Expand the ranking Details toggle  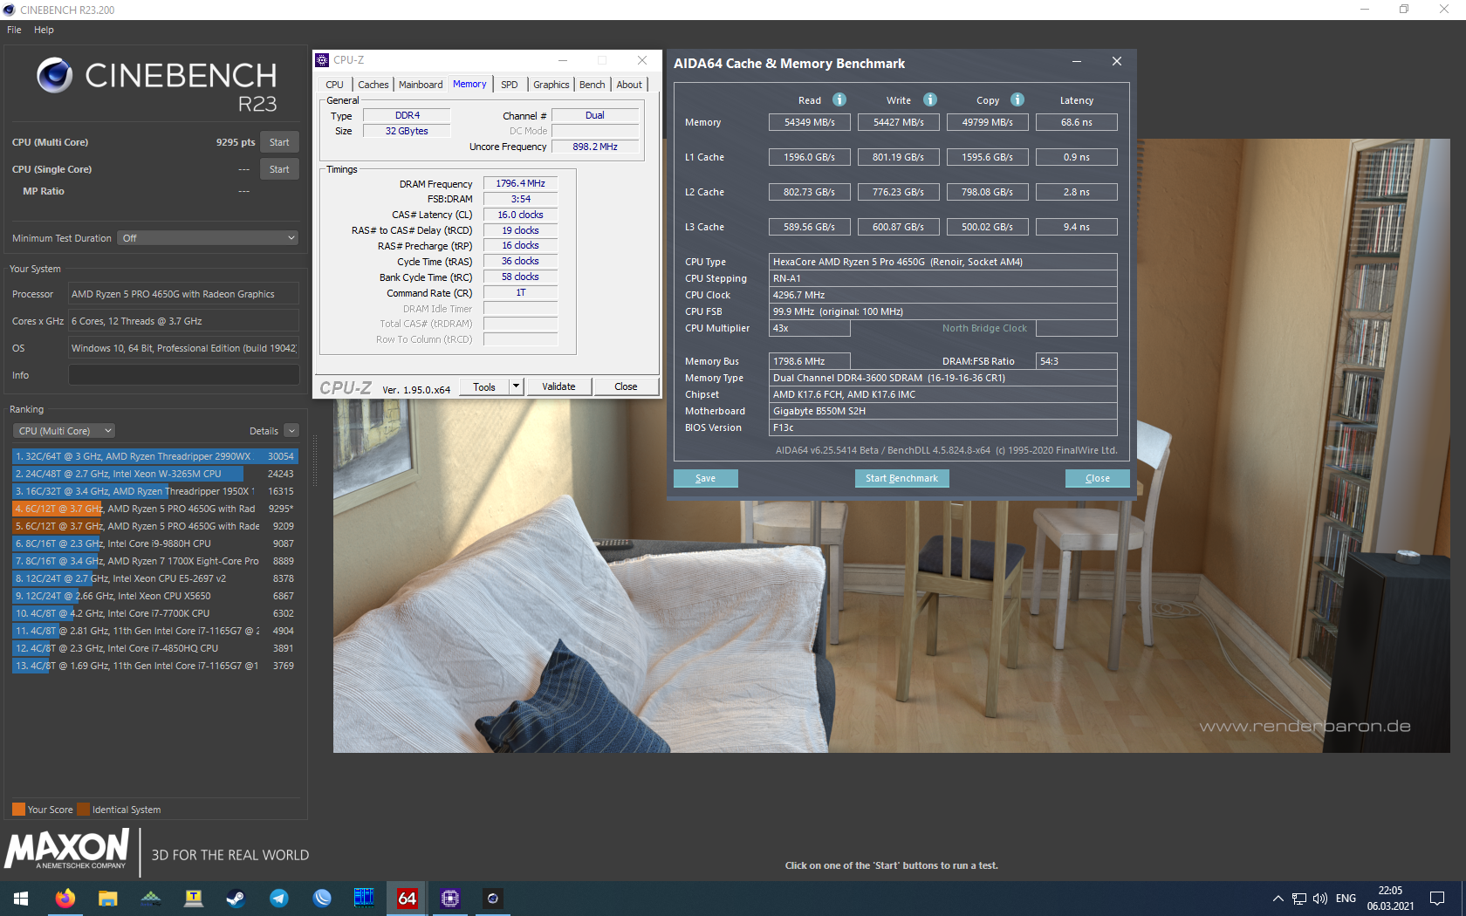291,431
